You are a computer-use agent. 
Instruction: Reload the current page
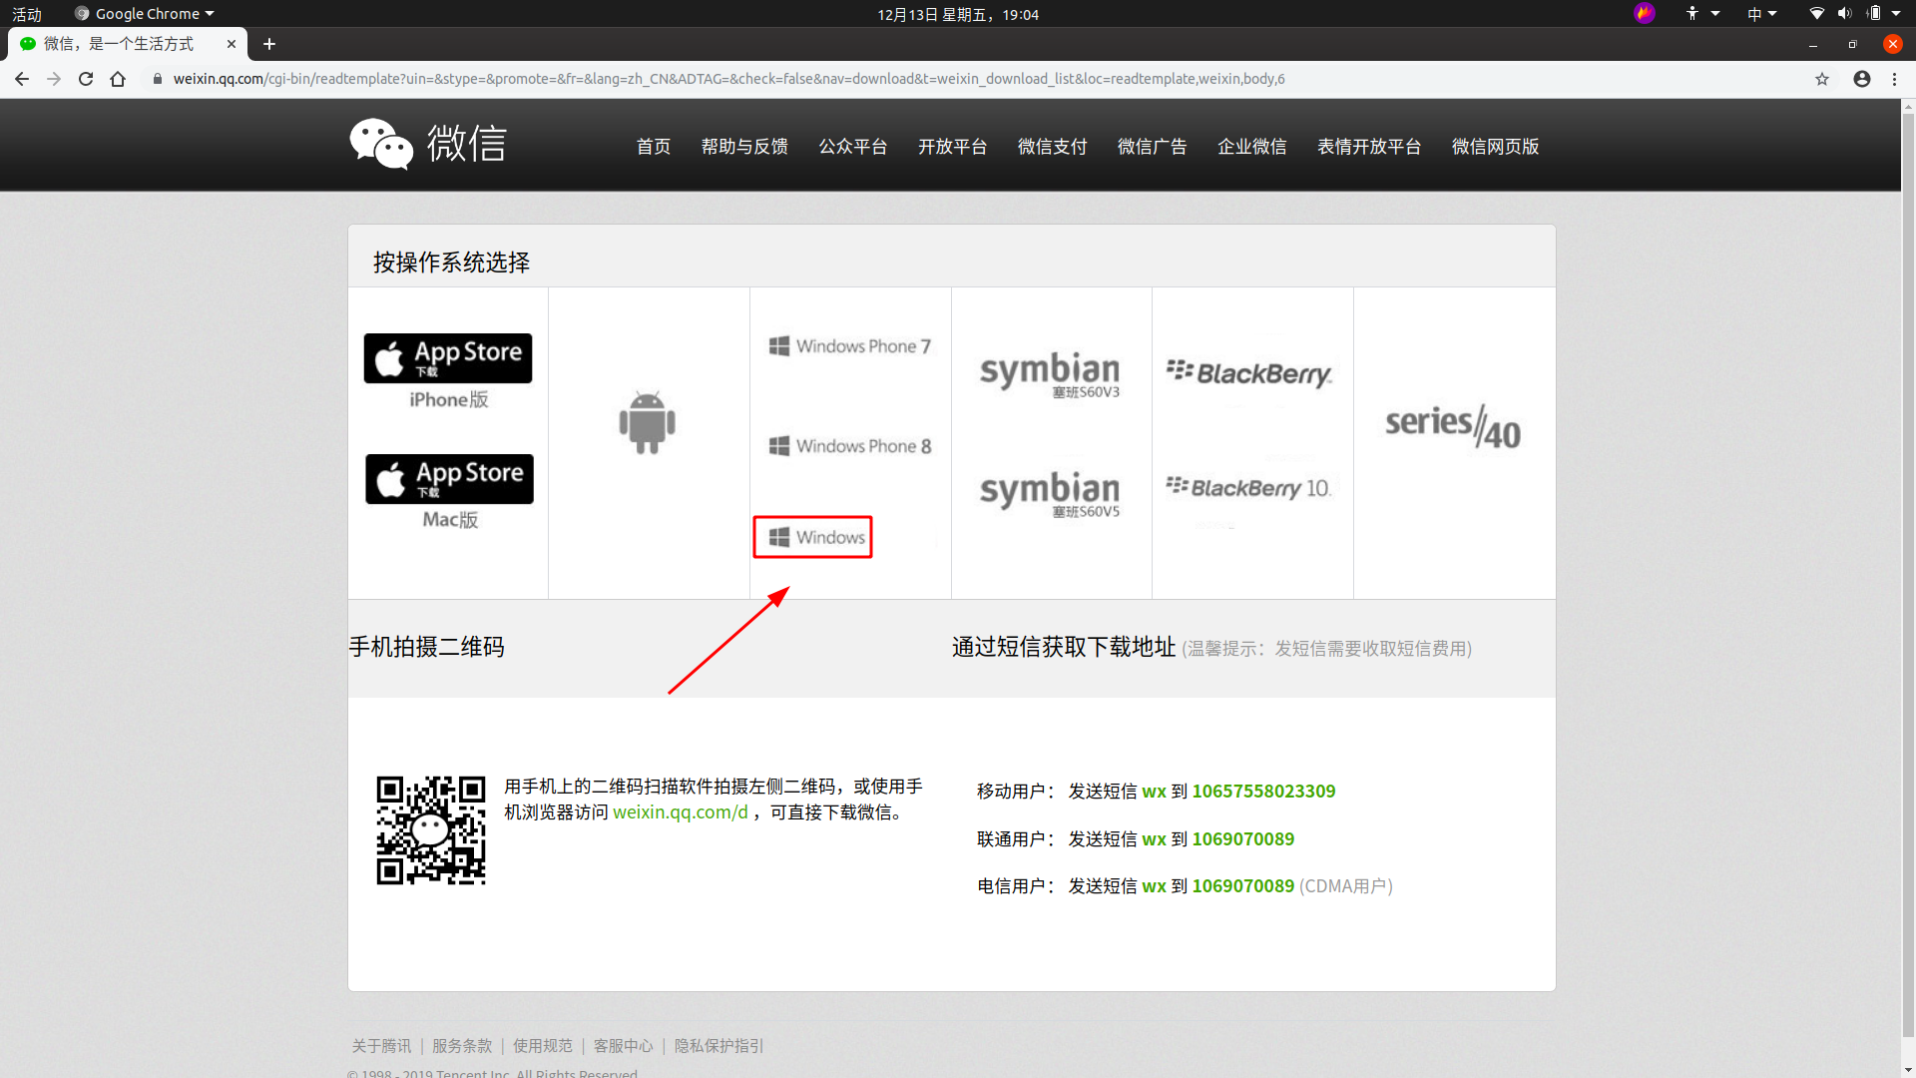pos(86,79)
